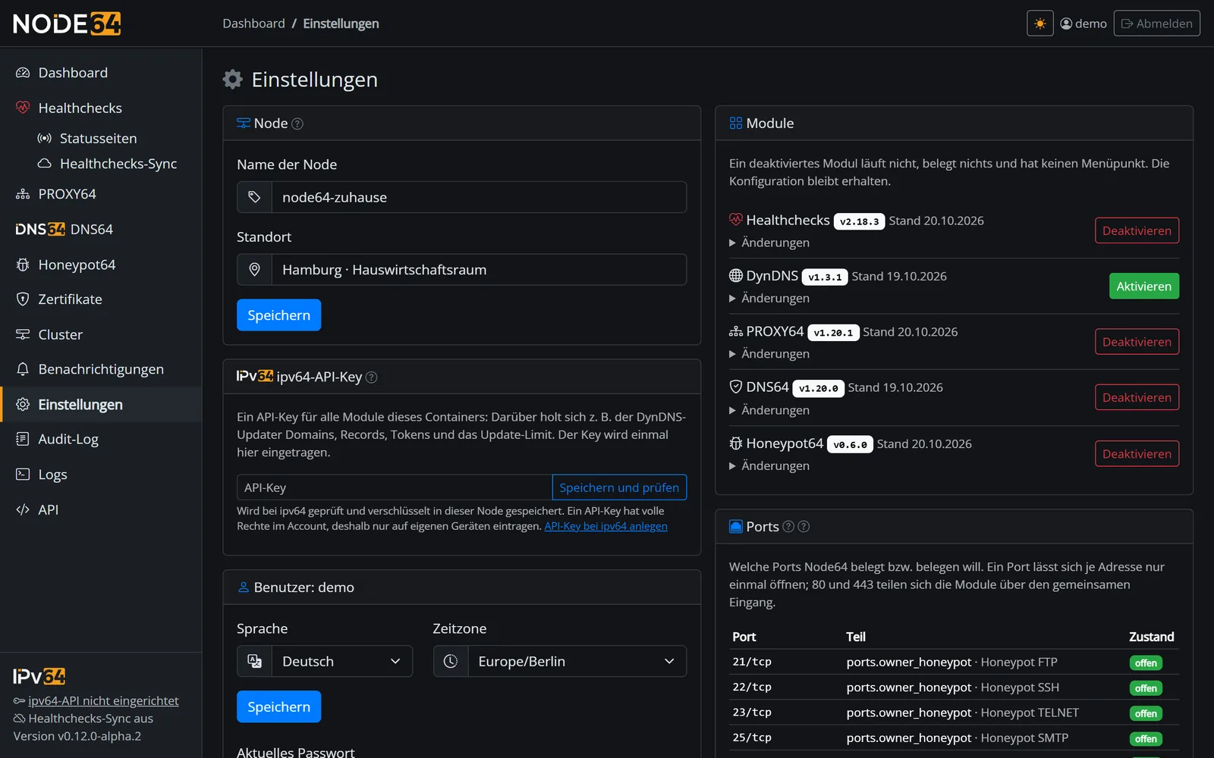Click the first help icon next to Ports
1214x758 pixels.
point(788,527)
